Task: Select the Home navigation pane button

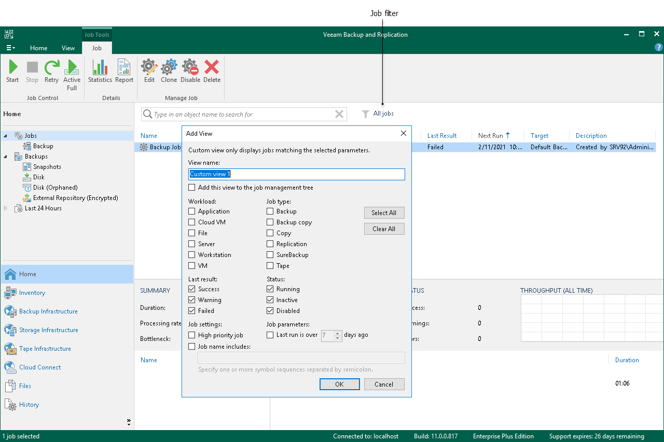Action: [x=66, y=274]
